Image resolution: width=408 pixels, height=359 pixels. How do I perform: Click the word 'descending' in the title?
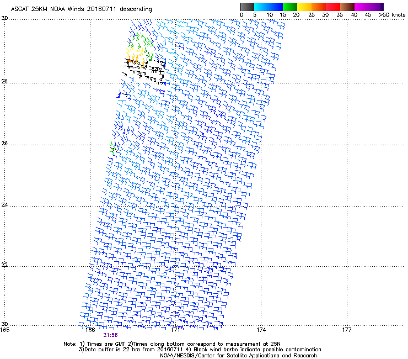(136, 9)
